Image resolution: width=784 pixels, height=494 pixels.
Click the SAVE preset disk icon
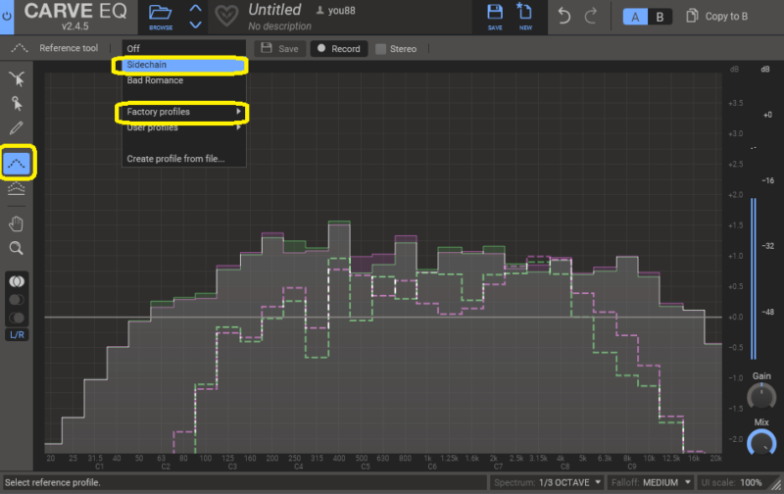coord(495,16)
